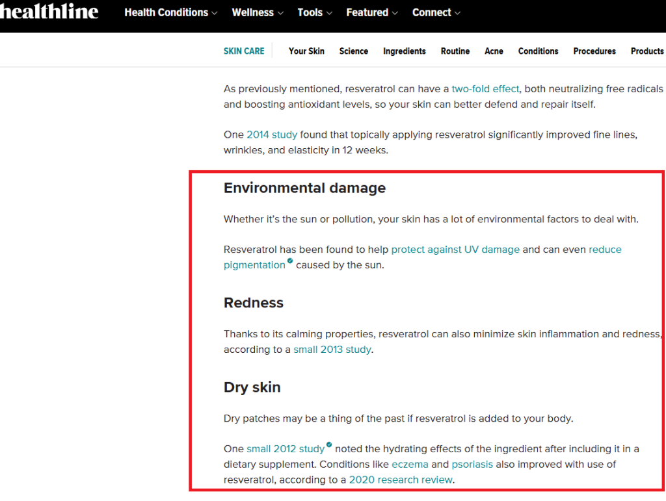Click the protect against UV damage link

pos(455,250)
